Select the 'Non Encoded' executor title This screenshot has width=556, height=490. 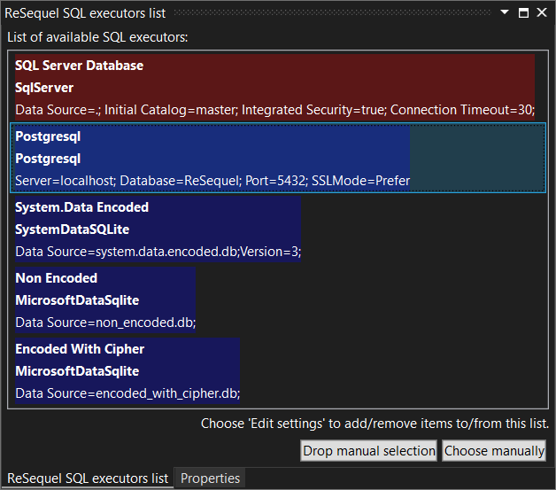[57, 278]
